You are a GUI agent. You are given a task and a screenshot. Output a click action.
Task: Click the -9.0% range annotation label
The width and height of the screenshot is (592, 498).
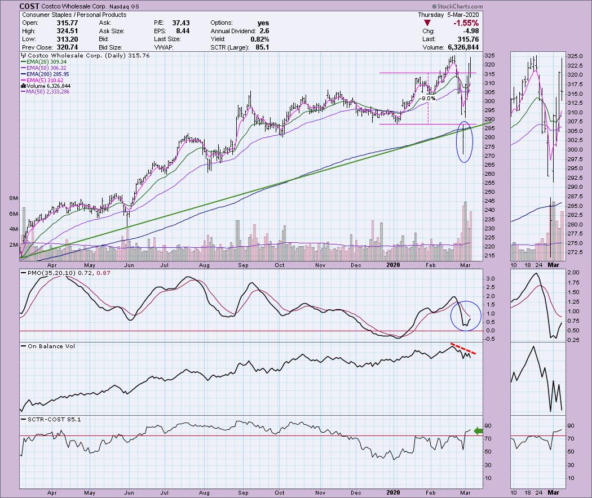click(x=428, y=99)
